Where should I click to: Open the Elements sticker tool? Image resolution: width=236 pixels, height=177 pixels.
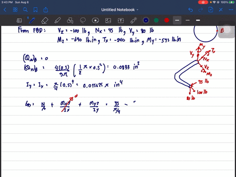95,21
